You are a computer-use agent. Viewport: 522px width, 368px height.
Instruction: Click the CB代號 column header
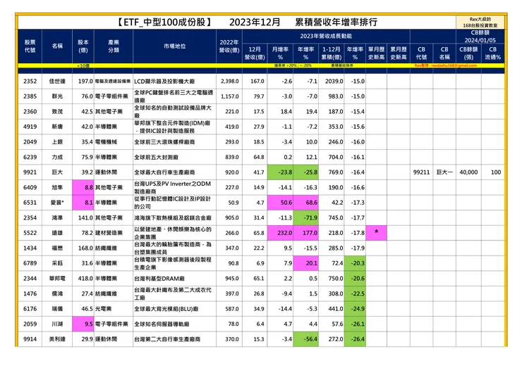point(421,53)
